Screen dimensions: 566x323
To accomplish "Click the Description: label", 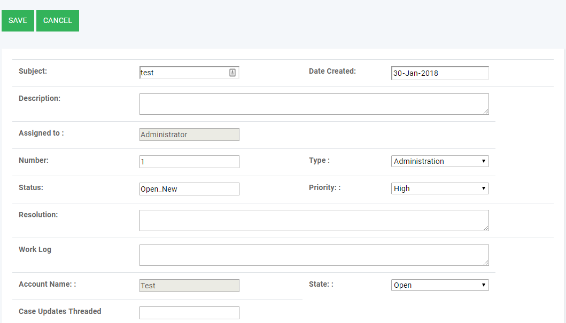I will (x=40, y=98).
